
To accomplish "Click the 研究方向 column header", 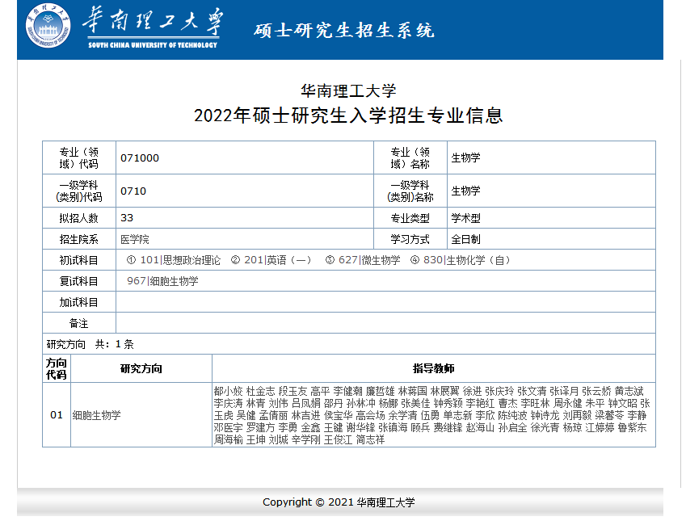I will click(x=141, y=368).
